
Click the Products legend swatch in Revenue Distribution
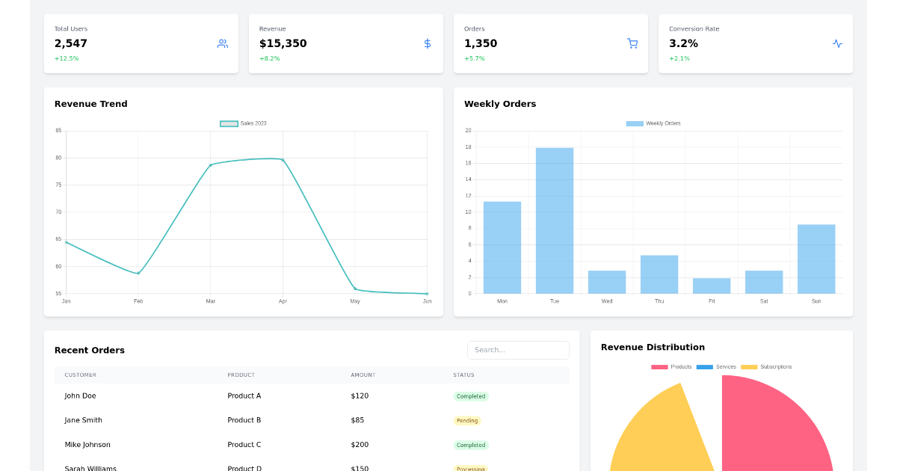[658, 366]
